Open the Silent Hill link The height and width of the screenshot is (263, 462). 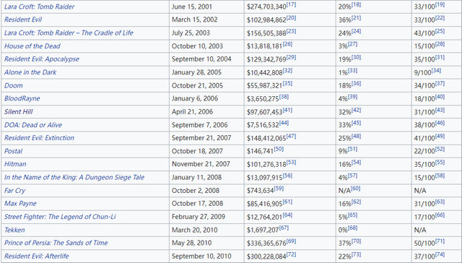(18, 112)
